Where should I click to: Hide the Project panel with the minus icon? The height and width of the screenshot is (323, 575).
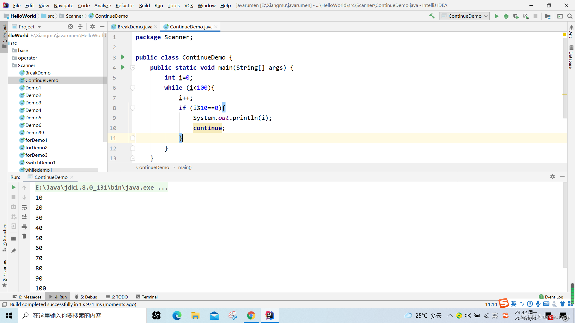102,27
